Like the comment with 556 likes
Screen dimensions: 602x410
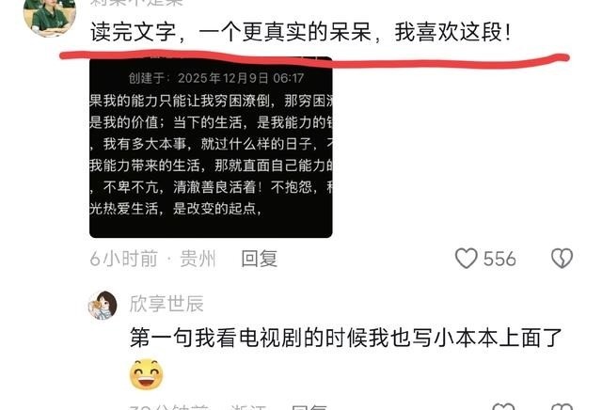click(467, 258)
